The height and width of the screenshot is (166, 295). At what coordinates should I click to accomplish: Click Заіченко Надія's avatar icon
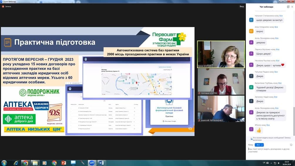(251, 101)
